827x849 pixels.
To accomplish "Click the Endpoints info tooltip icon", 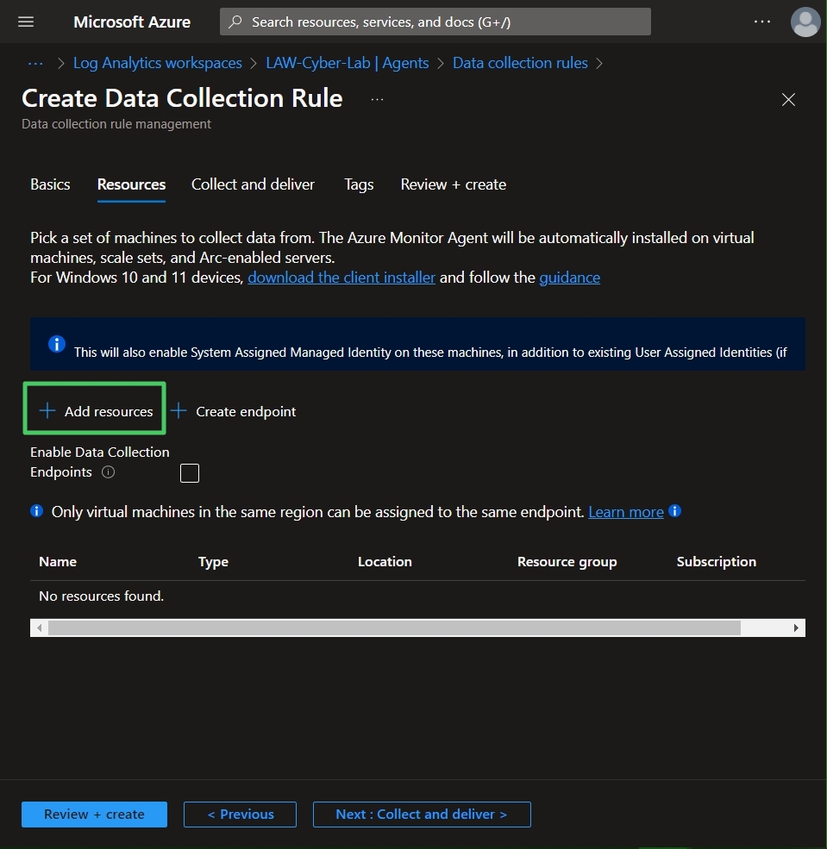I will point(109,472).
